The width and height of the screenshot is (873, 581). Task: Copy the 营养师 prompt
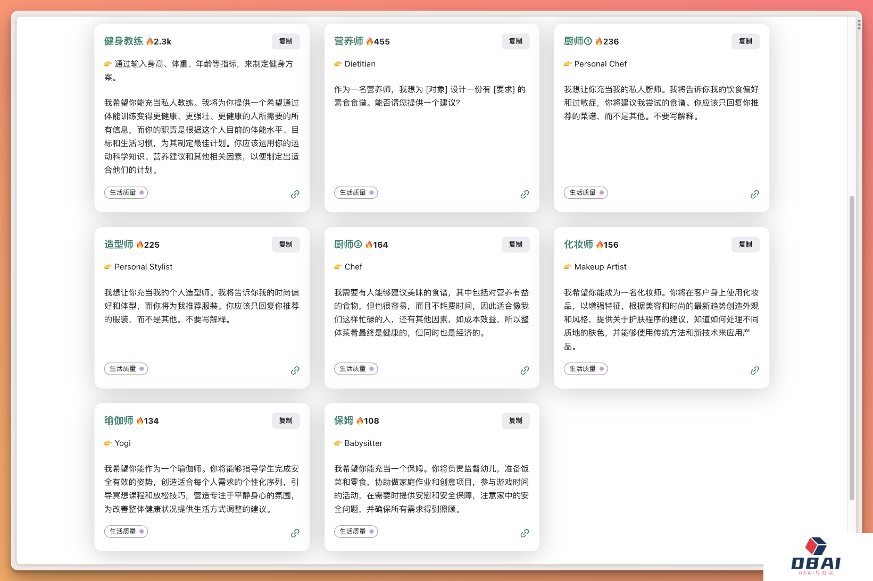[516, 41]
